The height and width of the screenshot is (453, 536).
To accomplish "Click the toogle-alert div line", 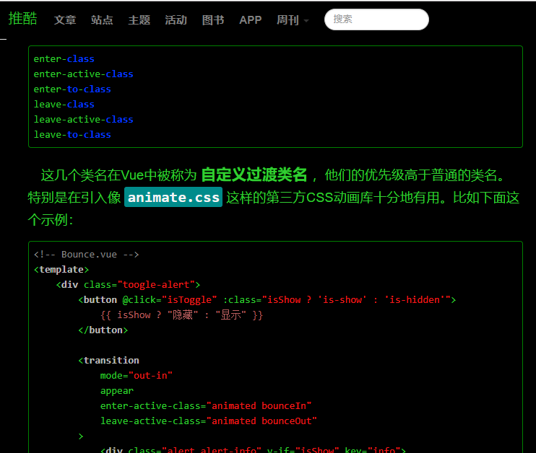I will pyautogui.click(x=128, y=285).
